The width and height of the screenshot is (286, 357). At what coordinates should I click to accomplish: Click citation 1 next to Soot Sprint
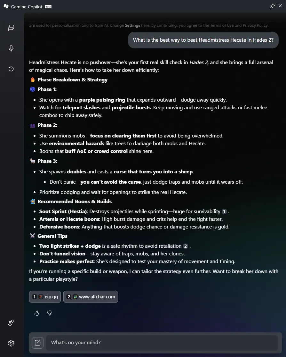(x=224, y=212)
